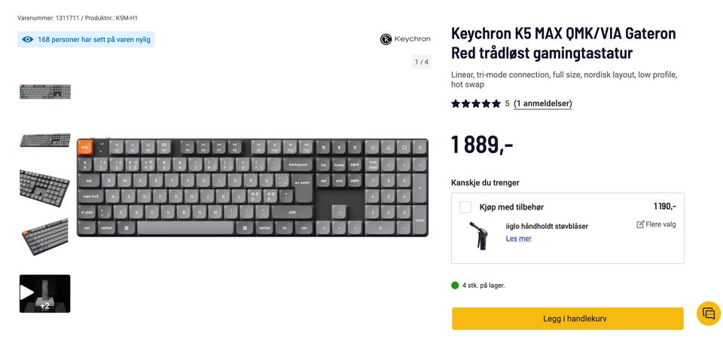
Task: Click the Les mer link
Action: pos(518,239)
